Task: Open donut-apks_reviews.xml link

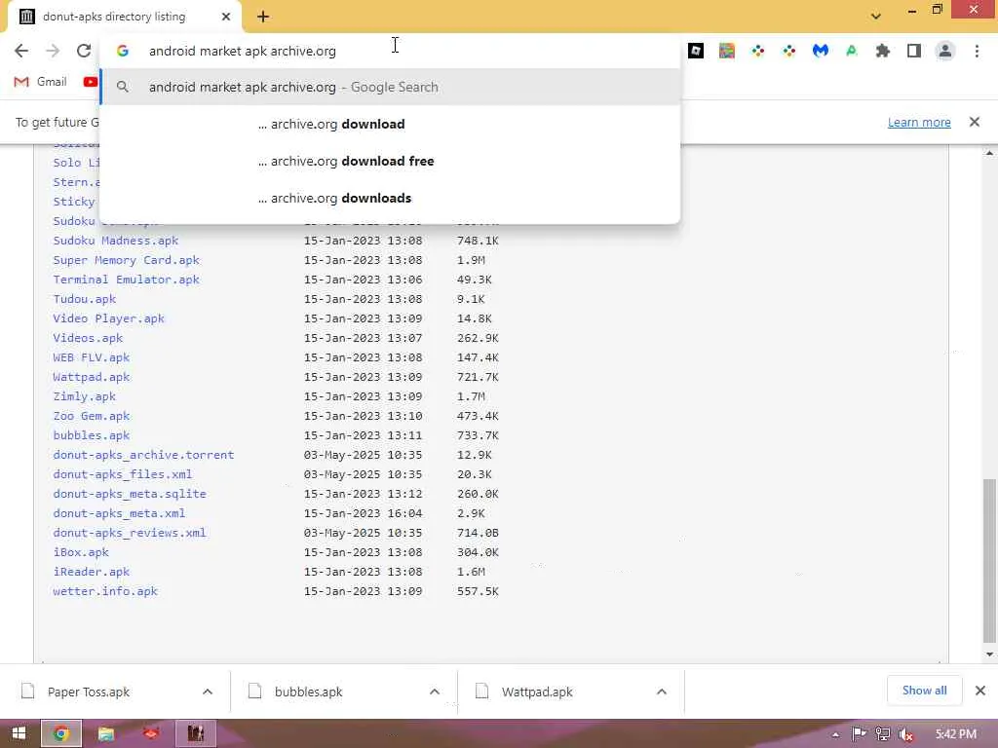Action: [x=130, y=533]
